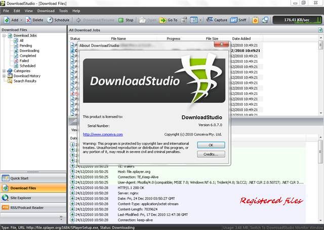This screenshot has height=230, width=324.
Task: Open the http://www.conceiva.com link
Action: tap(103, 134)
